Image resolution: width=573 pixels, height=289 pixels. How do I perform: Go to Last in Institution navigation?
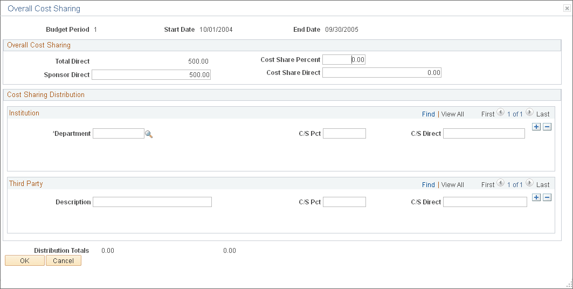543,114
